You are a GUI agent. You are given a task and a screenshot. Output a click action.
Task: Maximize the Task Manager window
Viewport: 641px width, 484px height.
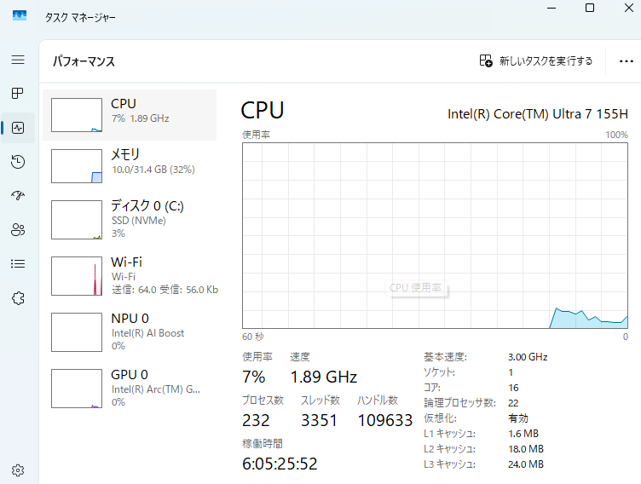[x=590, y=8]
